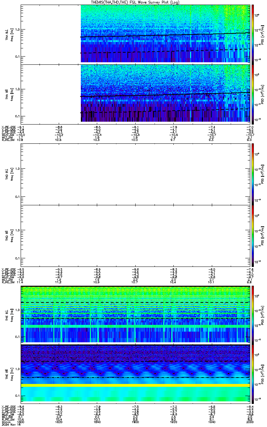Image resolution: width=267 pixels, height=427 pixels.
Task: Click the 'THD B⊥ freq [Hz]' axis label
Action: click(9, 174)
